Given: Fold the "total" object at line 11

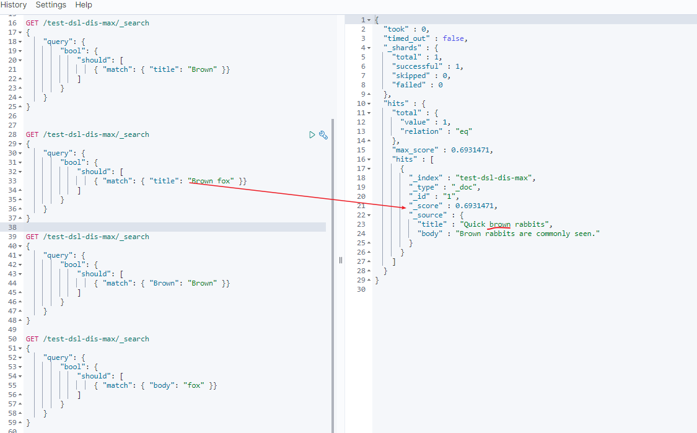Looking at the screenshot, I should point(370,113).
